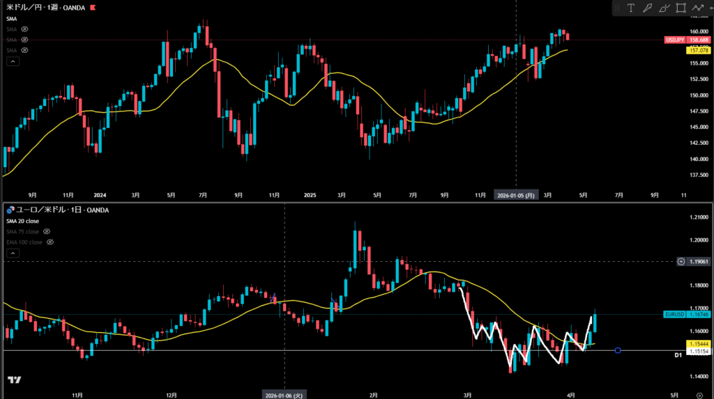Show the hidden SMA 75 close indicator
Image resolution: width=714 pixels, height=399 pixels.
47,231
